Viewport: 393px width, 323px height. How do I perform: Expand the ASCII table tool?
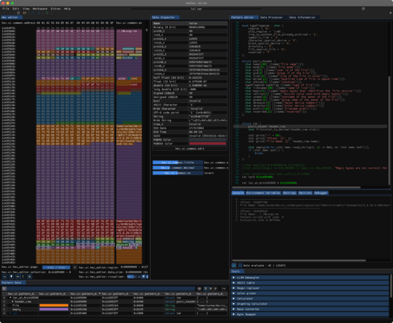tap(310, 283)
